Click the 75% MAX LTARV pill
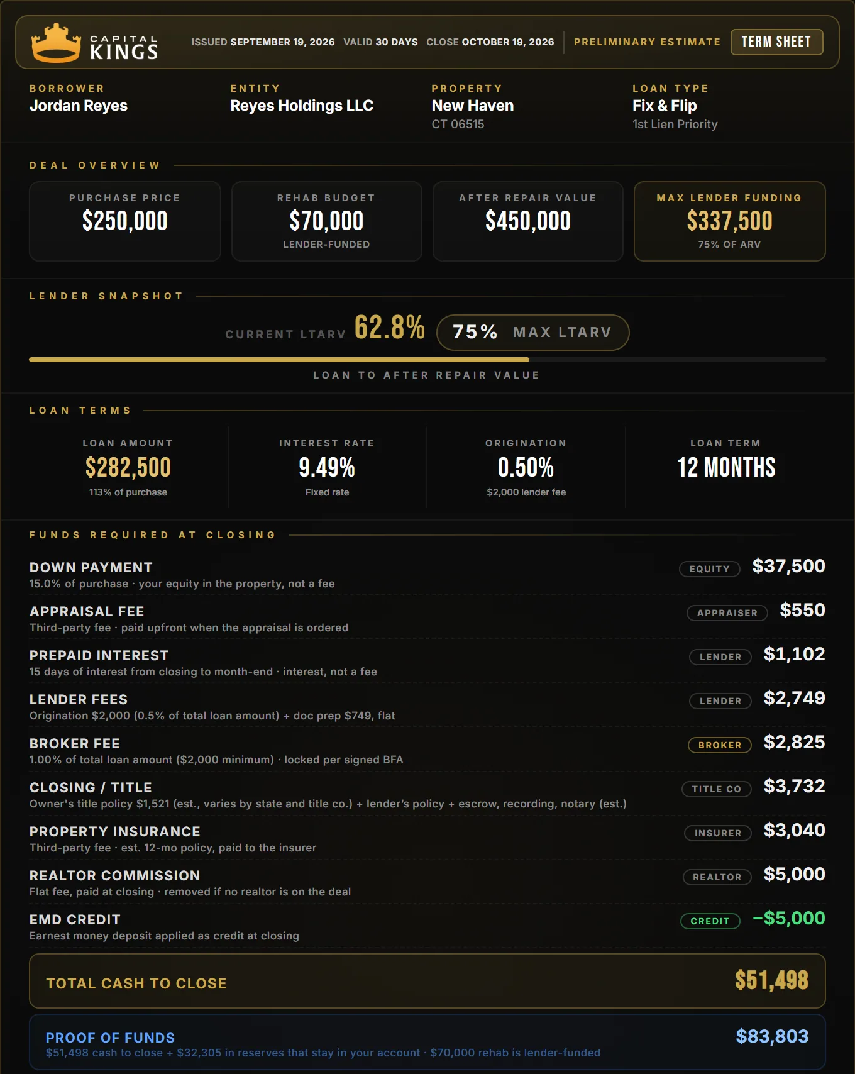Image resolution: width=855 pixels, height=1074 pixels. click(532, 333)
